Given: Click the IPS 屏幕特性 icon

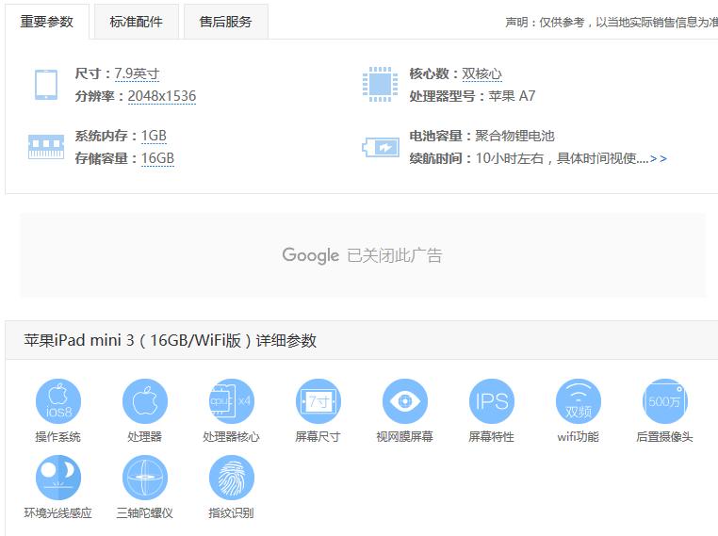Looking at the screenshot, I should (x=491, y=401).
